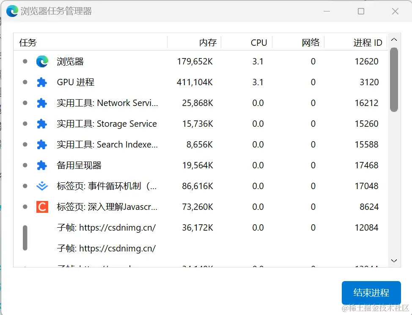This screenshot has height=315, width=412.
Task: Click the 备用呈现器 puzzle icon
Action: tap(42, 165)
